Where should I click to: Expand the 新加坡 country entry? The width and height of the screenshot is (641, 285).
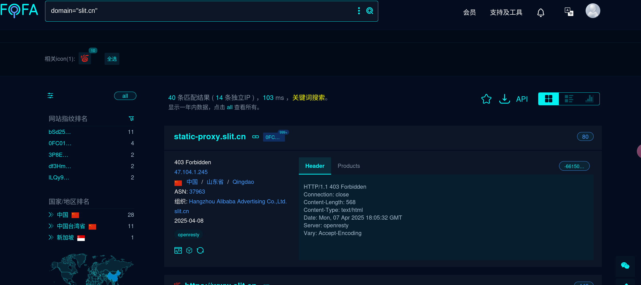(51, 237)
